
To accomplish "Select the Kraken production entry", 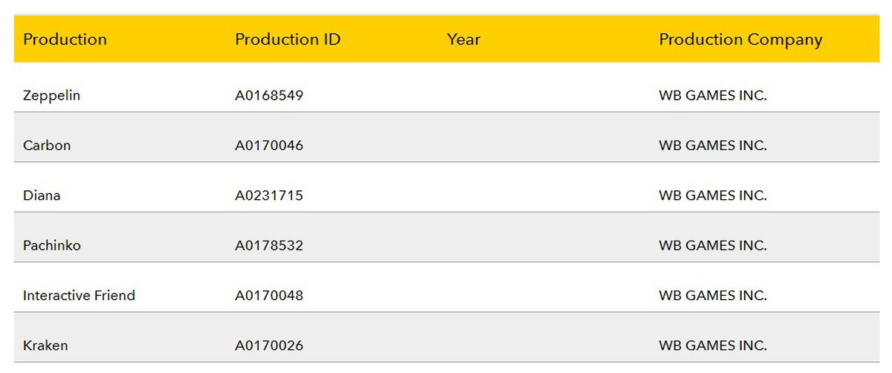I will pos(45,346).
